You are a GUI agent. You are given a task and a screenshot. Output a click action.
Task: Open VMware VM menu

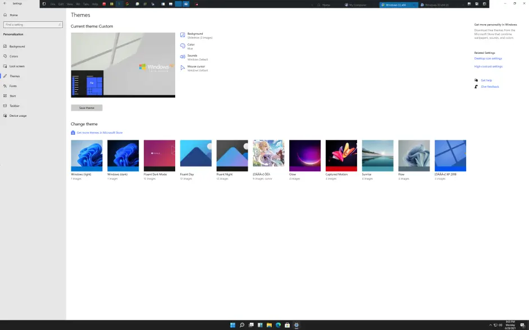(x=78, y=4)
